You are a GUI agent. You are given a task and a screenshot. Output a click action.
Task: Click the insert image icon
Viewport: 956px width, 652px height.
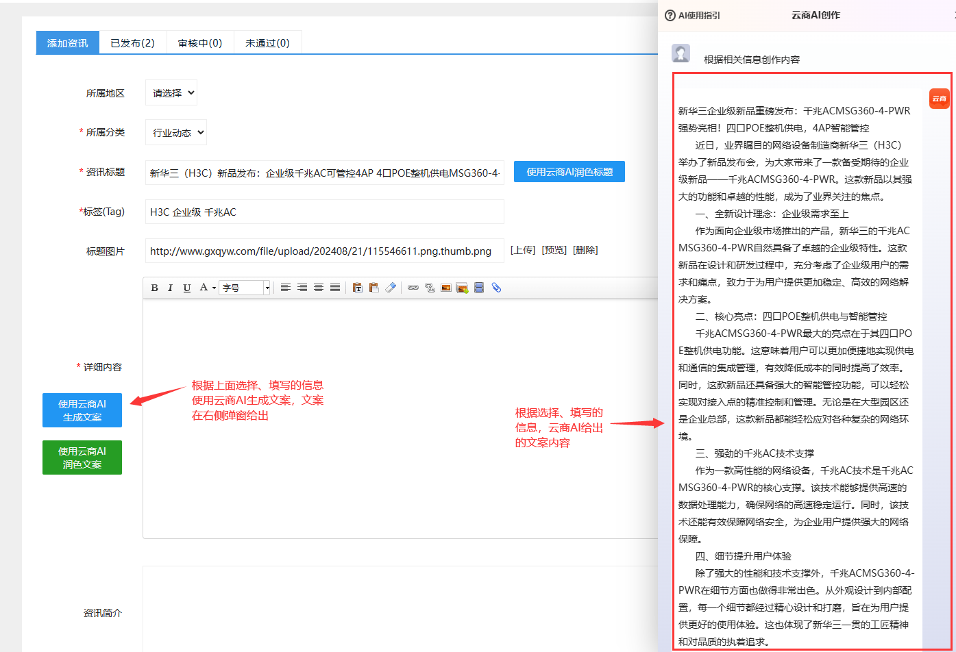(x=445, y=288)
